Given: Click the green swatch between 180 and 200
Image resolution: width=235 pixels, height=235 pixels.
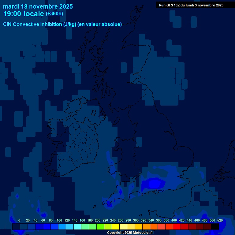Looking at the screenshot, I should tap(93, 226).
